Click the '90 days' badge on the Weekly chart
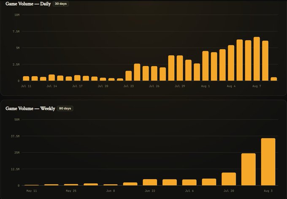This screenshot has height=199, width=287. click(x=65, y=108)
